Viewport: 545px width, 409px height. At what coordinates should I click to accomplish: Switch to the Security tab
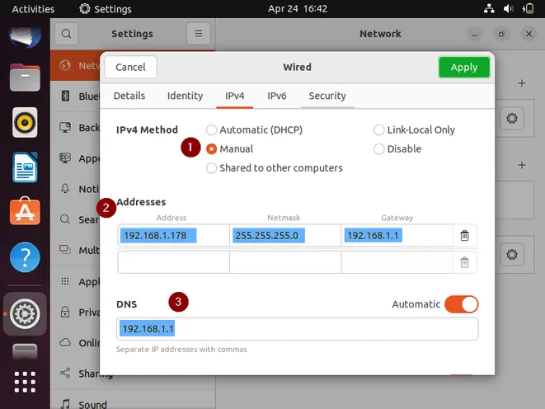coord(327,96)
